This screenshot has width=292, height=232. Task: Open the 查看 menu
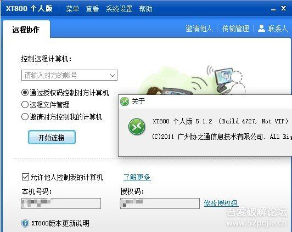[92, 9]
